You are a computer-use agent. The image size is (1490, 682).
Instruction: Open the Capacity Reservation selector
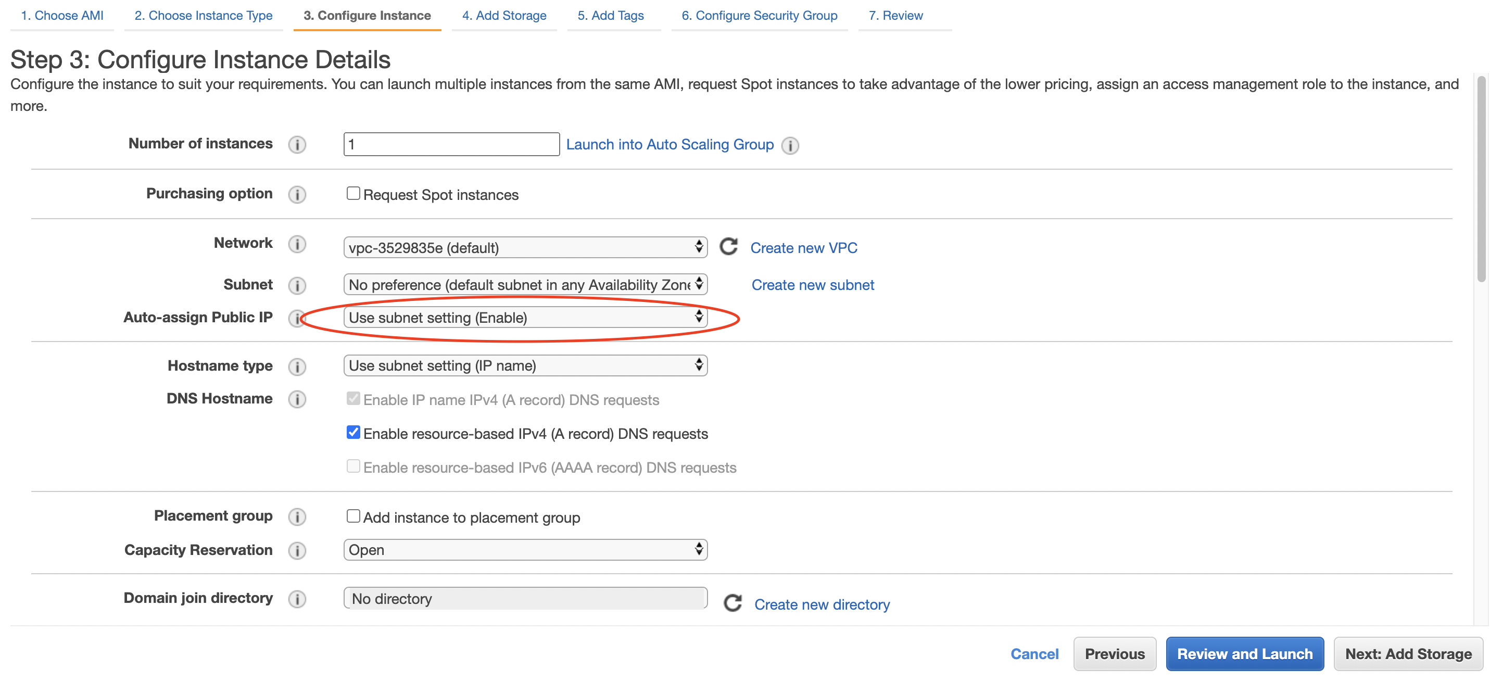524,550
